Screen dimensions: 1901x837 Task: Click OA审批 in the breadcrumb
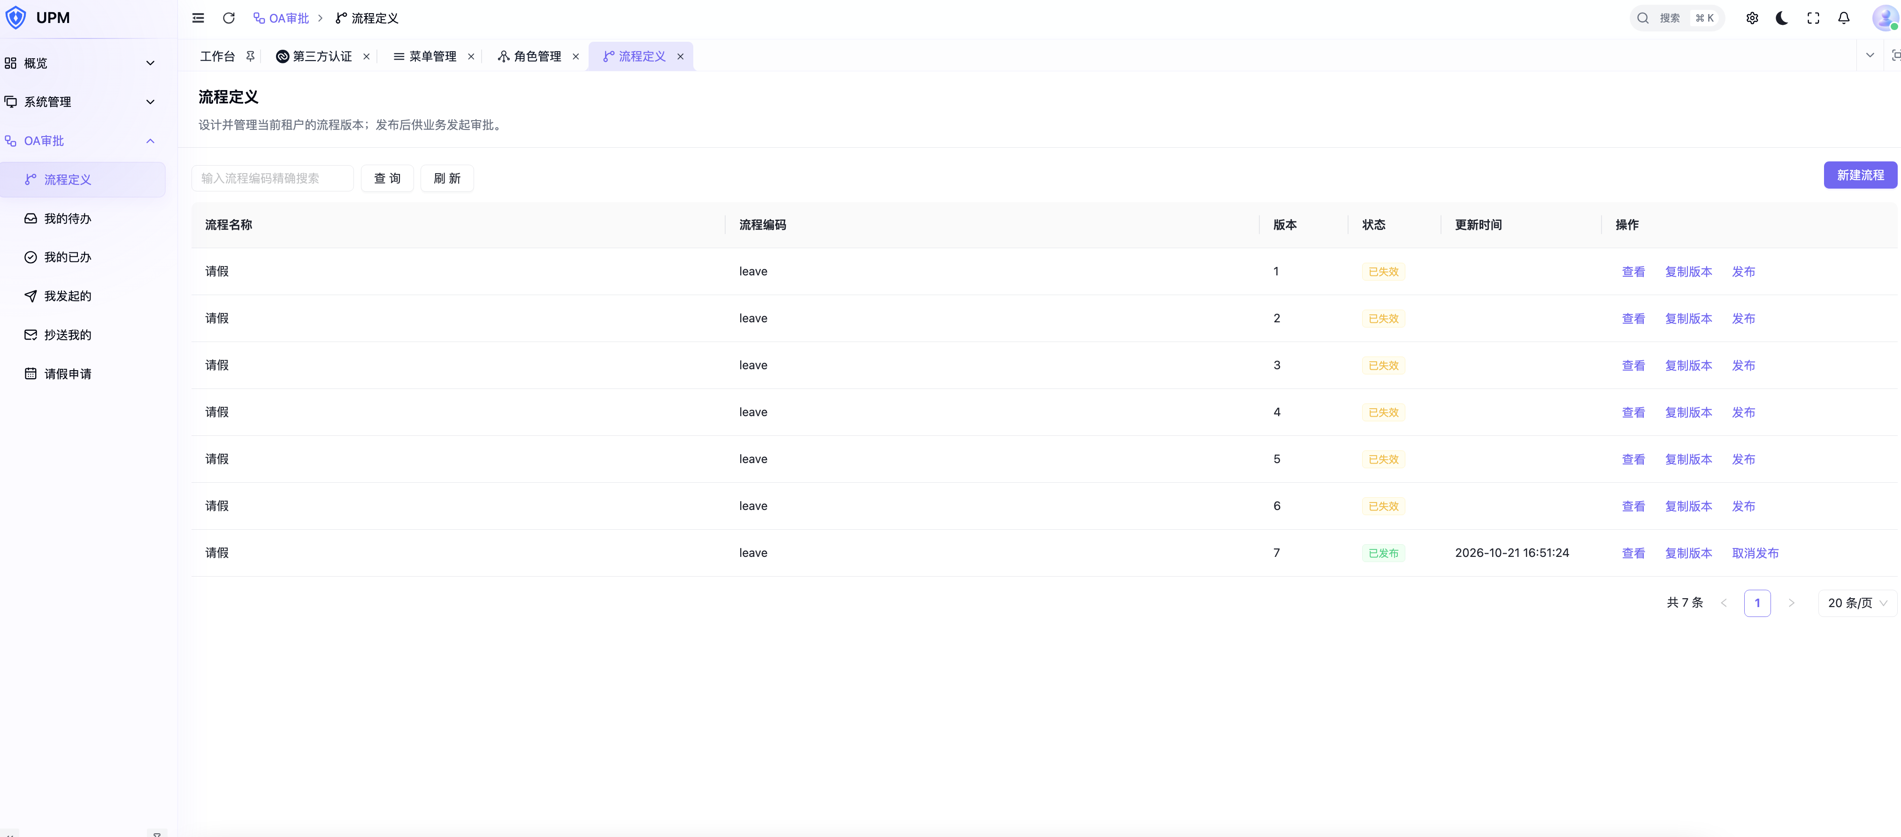pyautogui.click(x=281, y=18)
